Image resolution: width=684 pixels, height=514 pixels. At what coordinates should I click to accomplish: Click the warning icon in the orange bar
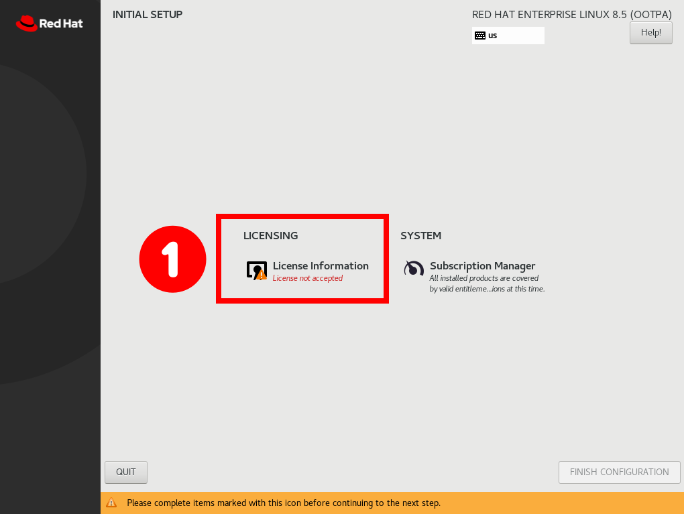pos(111,503)
